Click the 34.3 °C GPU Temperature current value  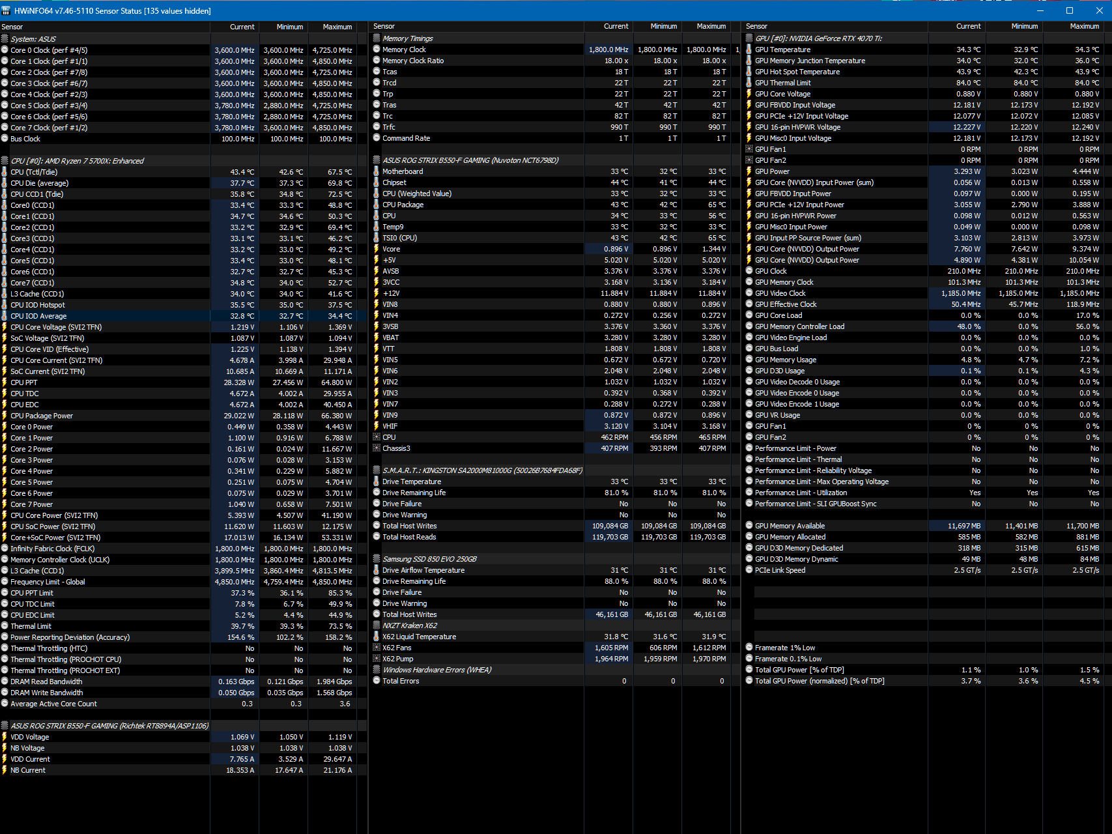pos(969,50)
